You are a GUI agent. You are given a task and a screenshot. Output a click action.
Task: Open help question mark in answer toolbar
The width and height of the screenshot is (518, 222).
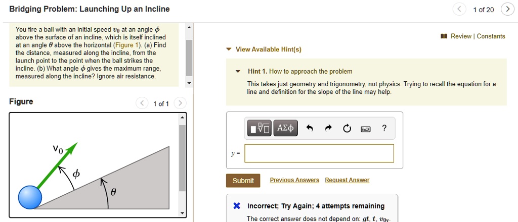tap(384, 128)
